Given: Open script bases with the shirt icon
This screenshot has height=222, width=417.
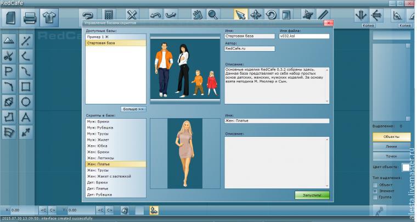Looking at the screenshot, I should pos(49,18).
